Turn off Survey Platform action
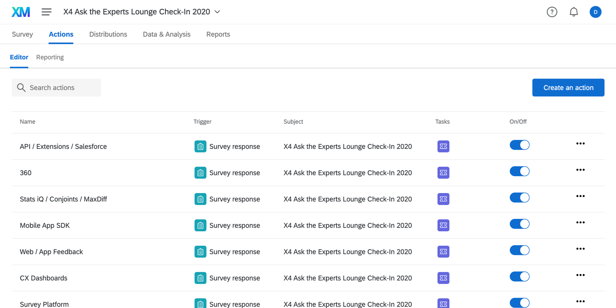Viewport: 616px width, 308px height. pyautogui.click(x=520, y=303)
